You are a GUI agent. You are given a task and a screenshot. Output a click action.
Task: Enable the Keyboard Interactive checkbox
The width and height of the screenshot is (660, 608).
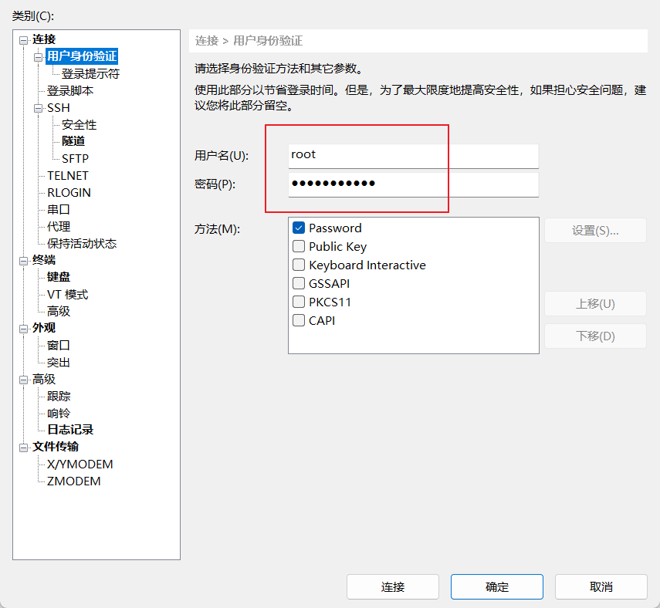(x=299, y=265)
